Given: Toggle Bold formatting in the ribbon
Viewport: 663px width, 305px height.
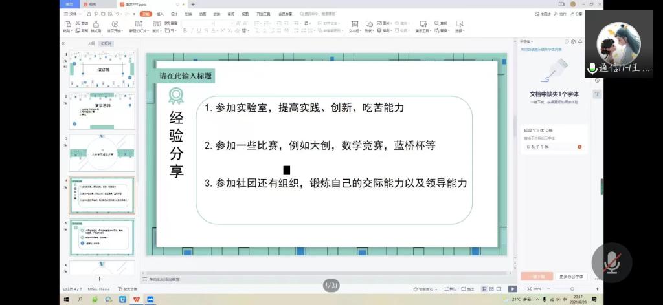Looking at the screenshot, I should pyautogui.click(x=185, y=30).
